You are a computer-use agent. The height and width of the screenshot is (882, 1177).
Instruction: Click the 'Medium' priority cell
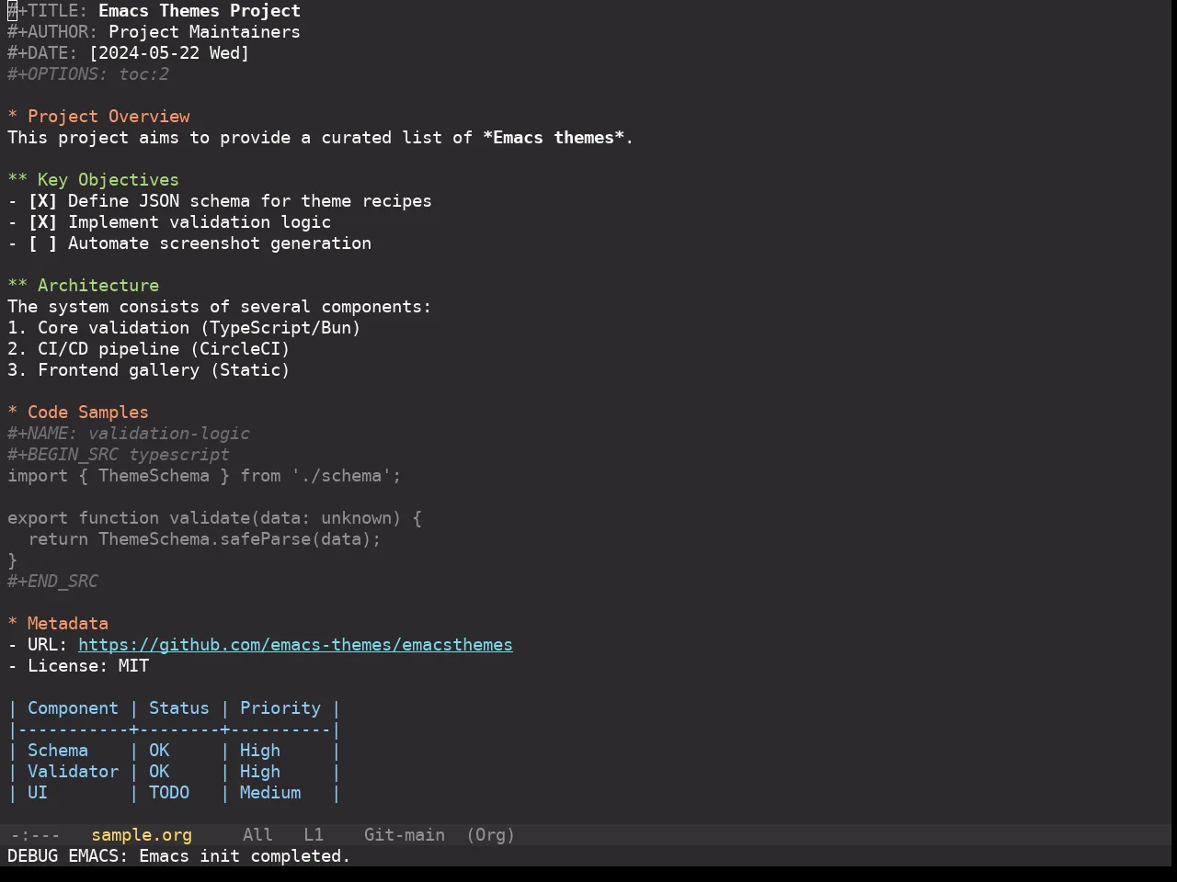[x=270, y=793]
